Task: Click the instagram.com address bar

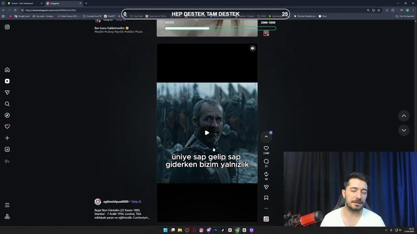Action: (x=192, y=10)
